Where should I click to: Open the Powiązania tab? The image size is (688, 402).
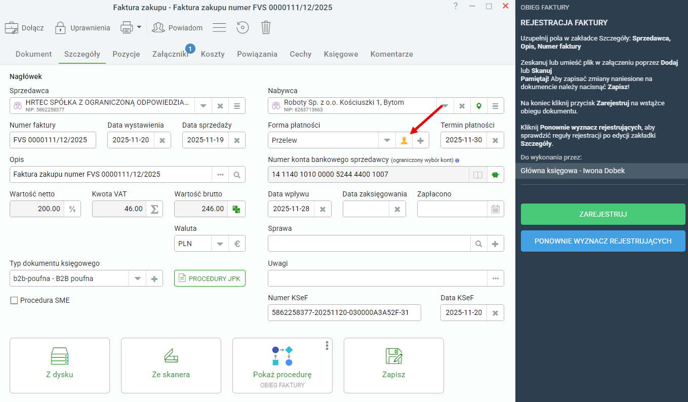[257, 54]
